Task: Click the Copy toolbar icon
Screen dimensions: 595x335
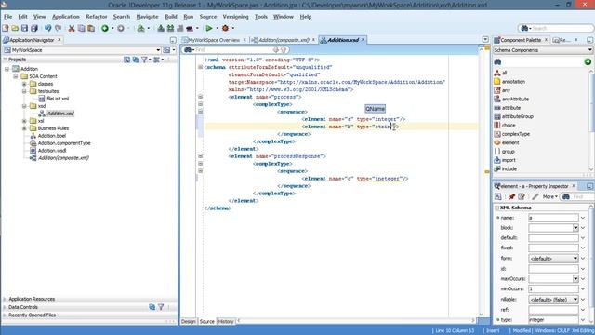Action: [81, 28]
